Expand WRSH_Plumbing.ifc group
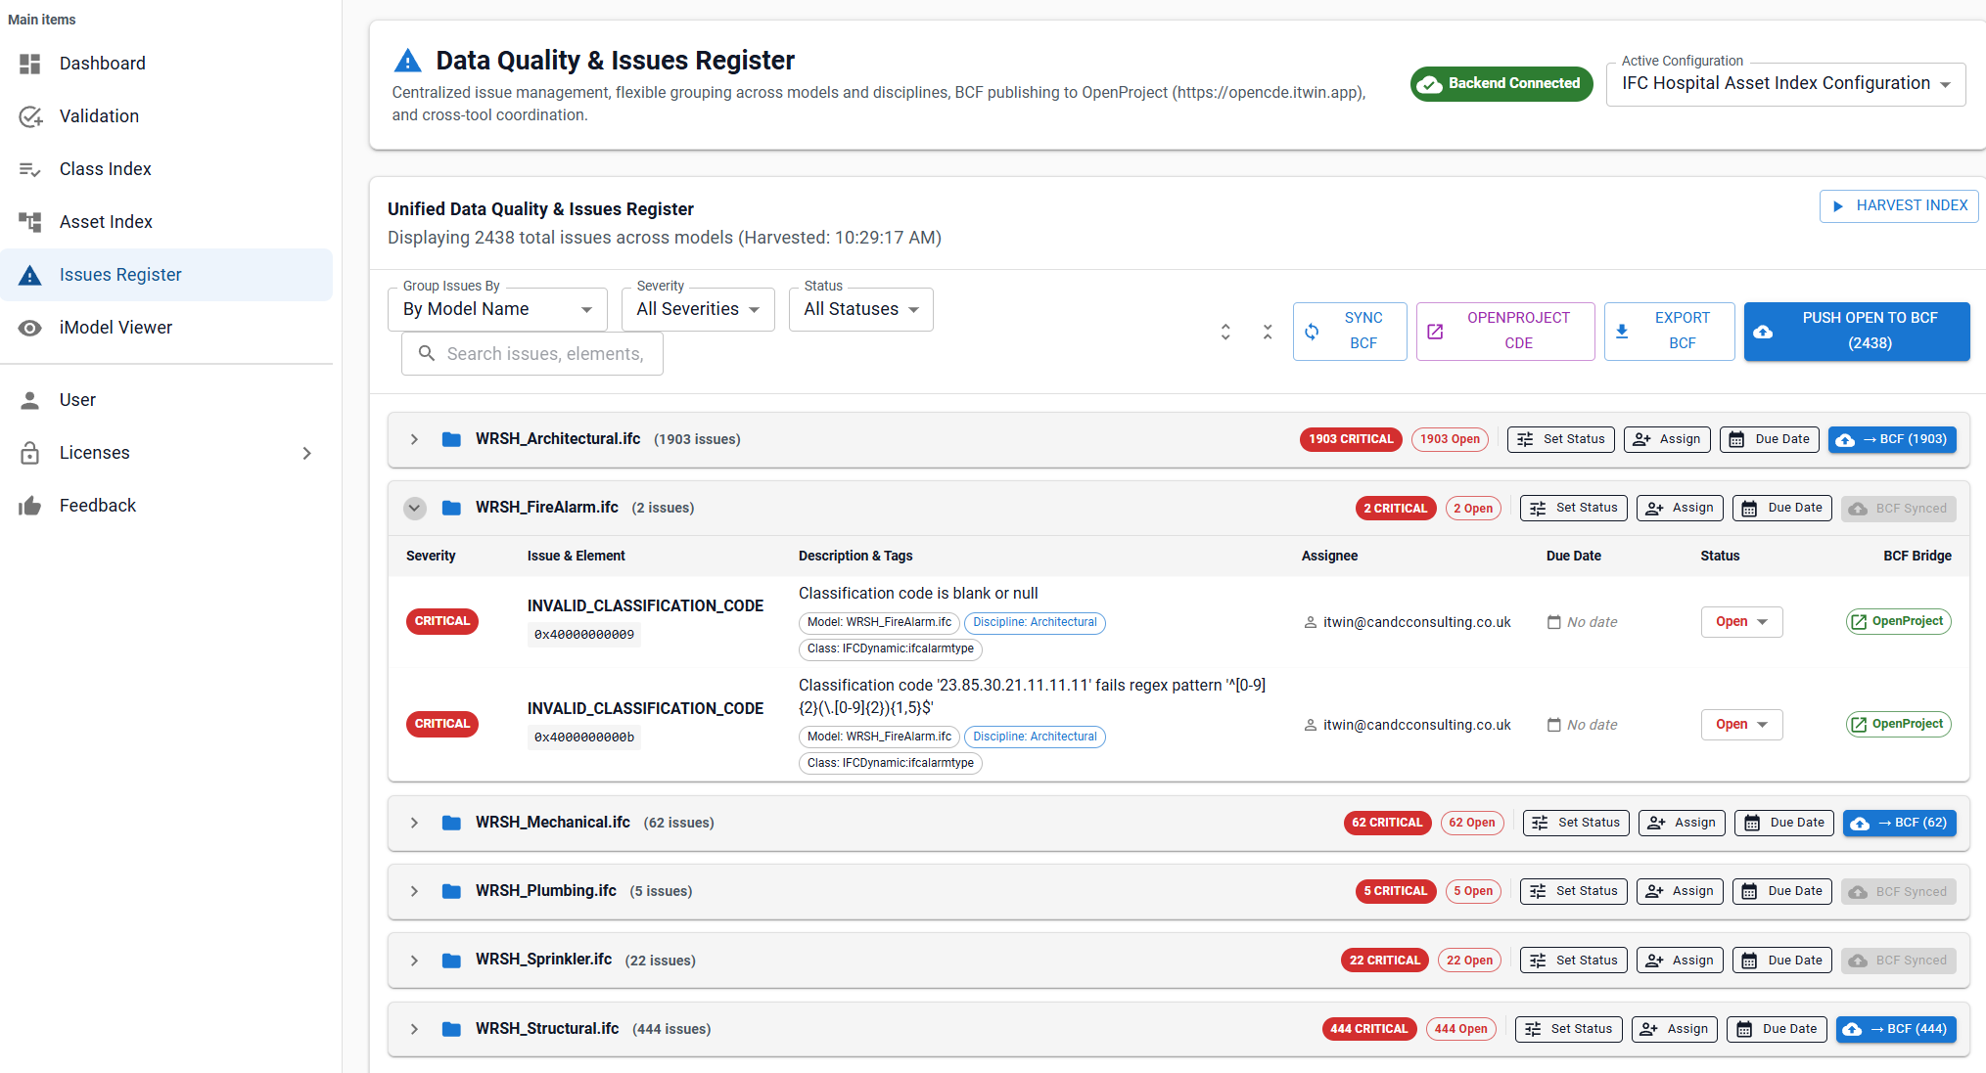 [414, 892]
